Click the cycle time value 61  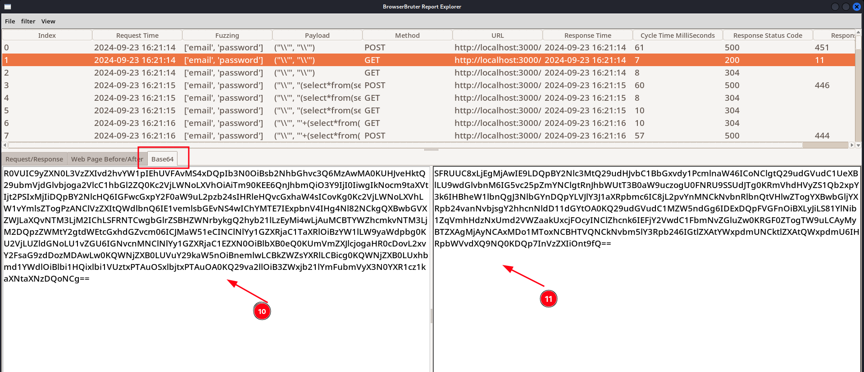(639, 47)
